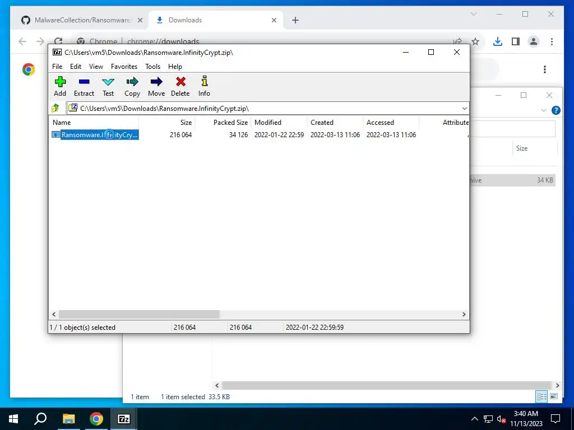Screen dimensions: 574x430
Task: Switch Explorer to details view icon
Action: [x=541, y=396]
